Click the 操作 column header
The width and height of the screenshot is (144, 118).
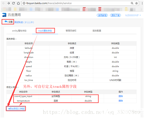click(x=121, y=92)
